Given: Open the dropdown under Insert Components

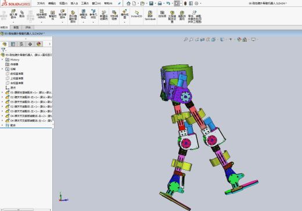Looking at the screenshot, I should [13, 22].
